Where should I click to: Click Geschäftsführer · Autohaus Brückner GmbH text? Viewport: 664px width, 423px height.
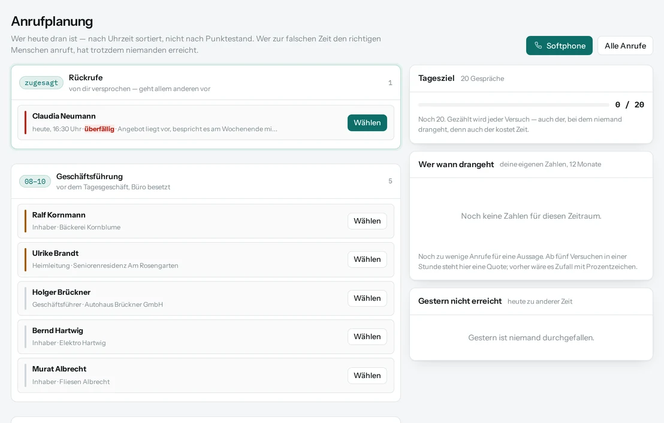(x=98, y=304)
